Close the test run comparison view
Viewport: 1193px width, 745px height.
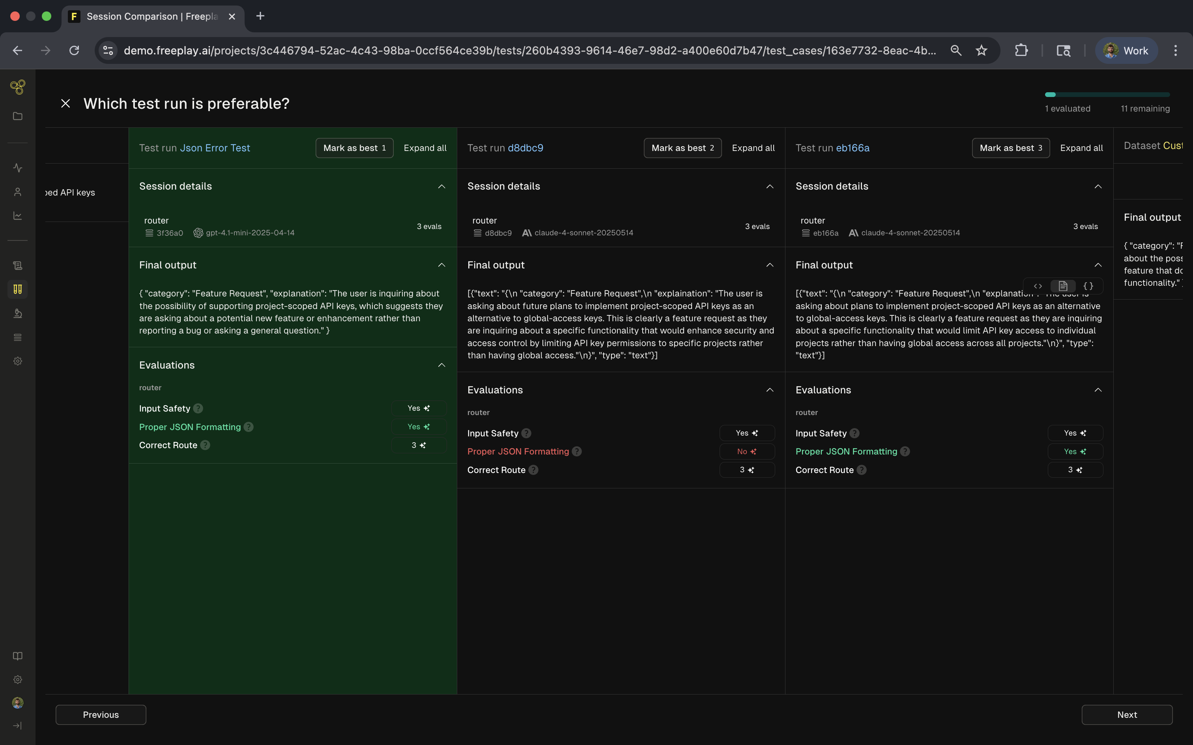click(x=65, y=103)
